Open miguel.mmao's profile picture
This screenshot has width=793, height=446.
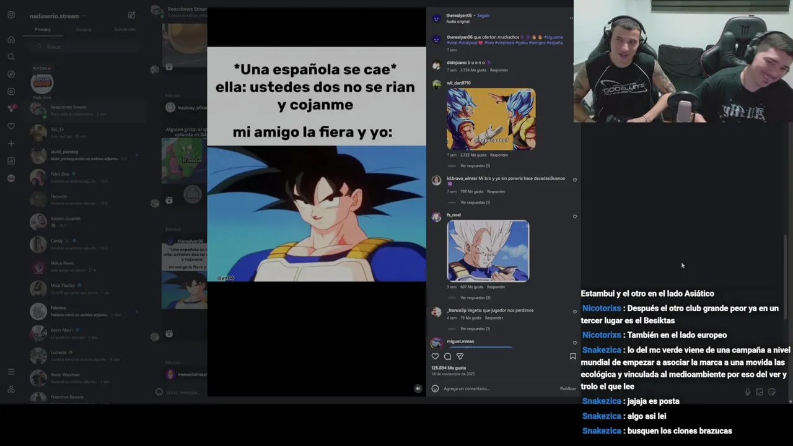pos(436,343)
